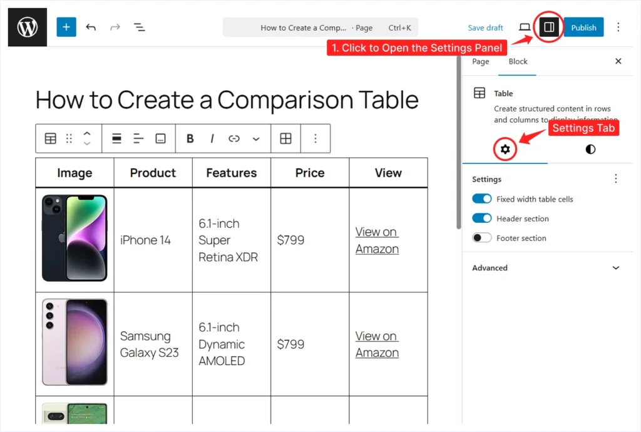
Task: Click the iPhone 14 $799 price cell
Action: 310,240
